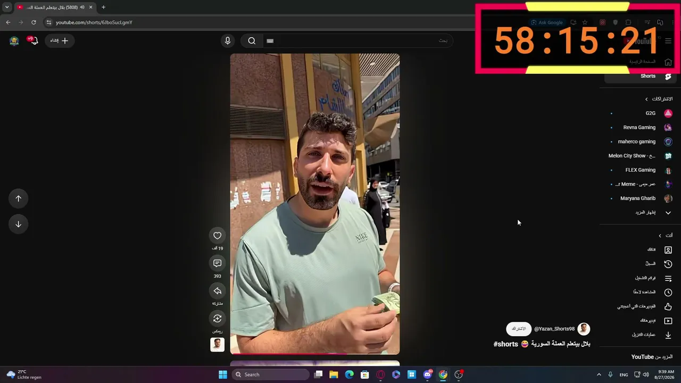
Task: Open volume settings in the system tray
Action: click(646, 374)
